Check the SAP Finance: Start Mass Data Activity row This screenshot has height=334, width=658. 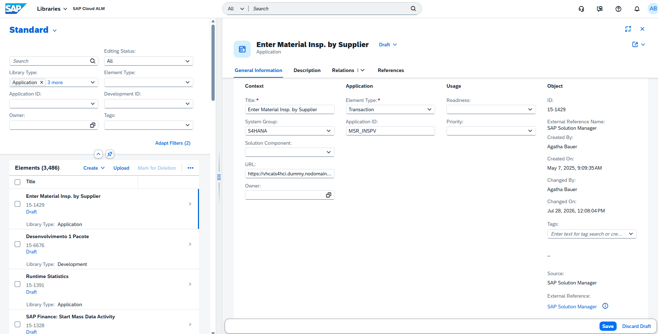pos(17,324)
